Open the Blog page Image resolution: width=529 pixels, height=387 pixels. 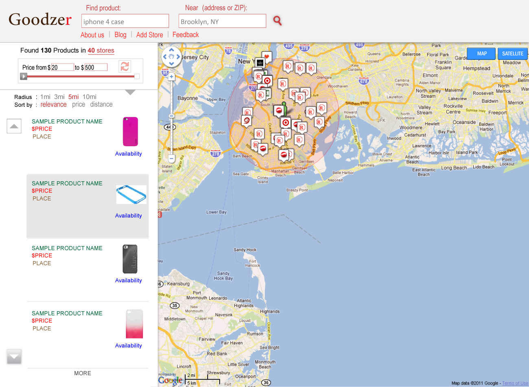pos(120,35)
